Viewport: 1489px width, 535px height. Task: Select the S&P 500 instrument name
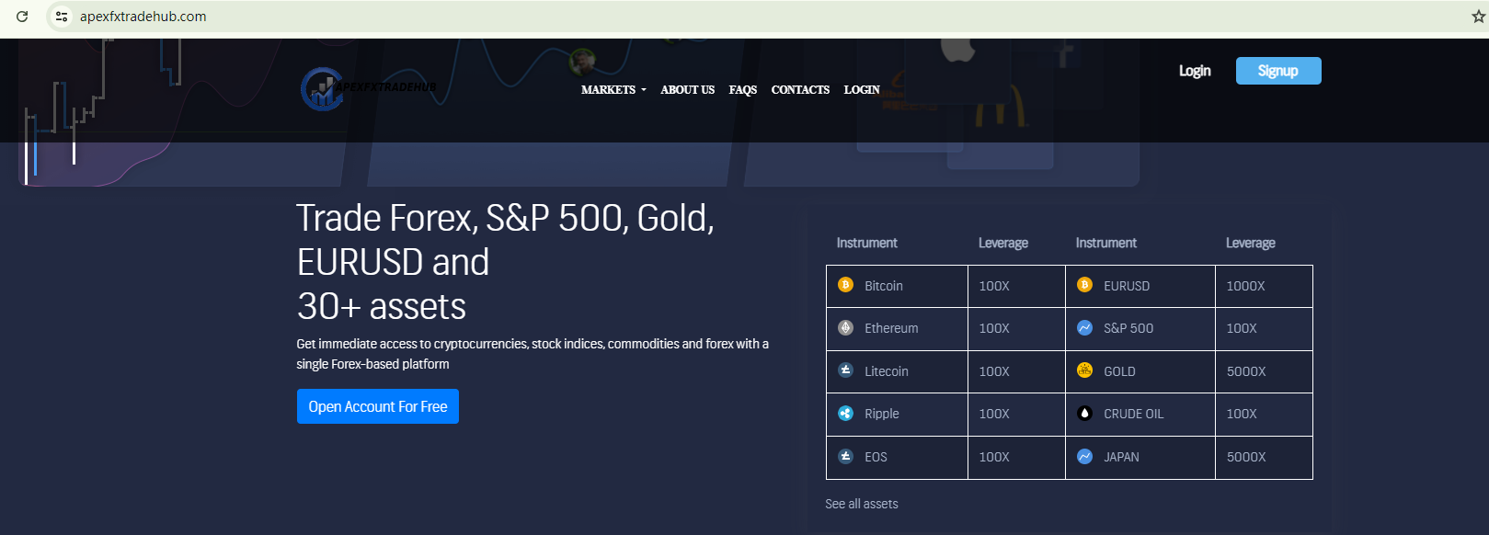pyautogui.click(x=1128, y=328)
